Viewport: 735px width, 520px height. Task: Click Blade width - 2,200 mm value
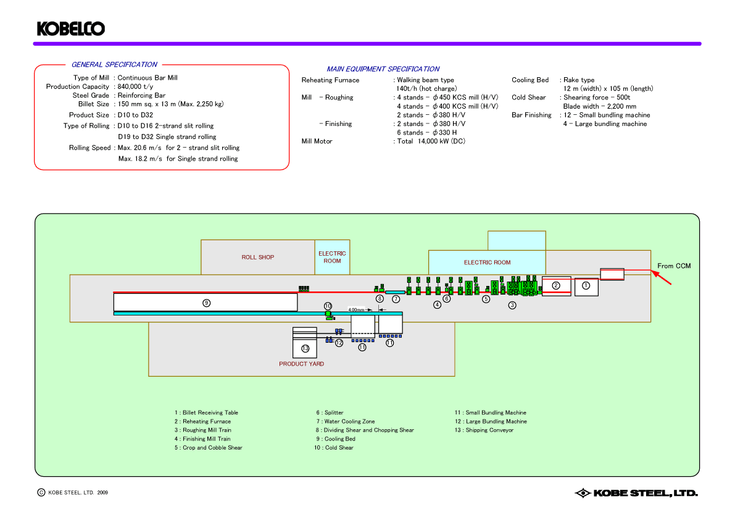click(x=600, y=106)
